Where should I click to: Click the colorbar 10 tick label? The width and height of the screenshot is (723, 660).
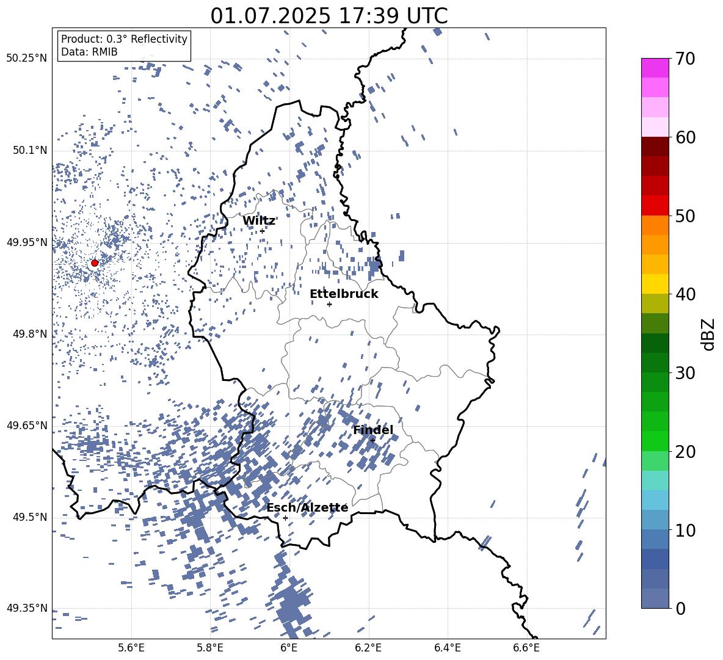click(685, 530)
